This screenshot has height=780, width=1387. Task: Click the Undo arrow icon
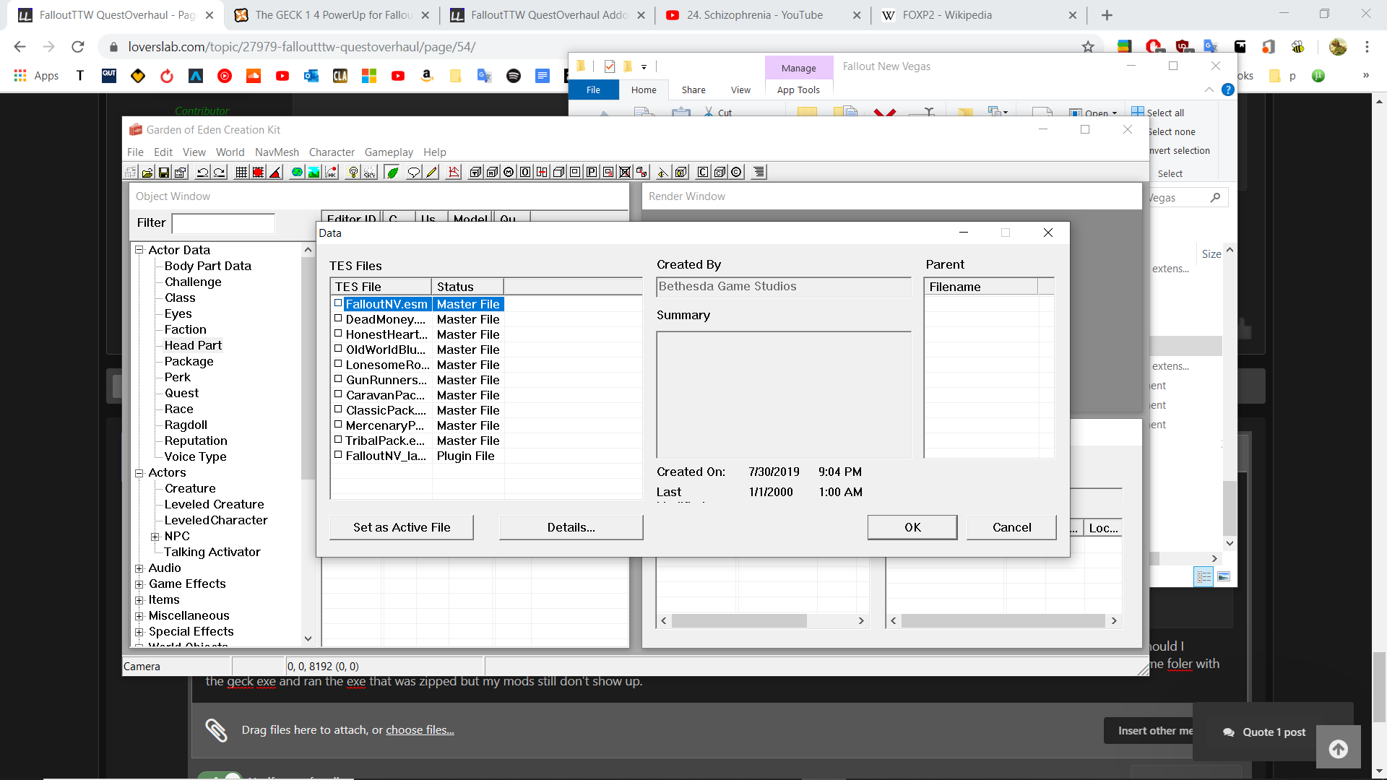coord(203,172)
